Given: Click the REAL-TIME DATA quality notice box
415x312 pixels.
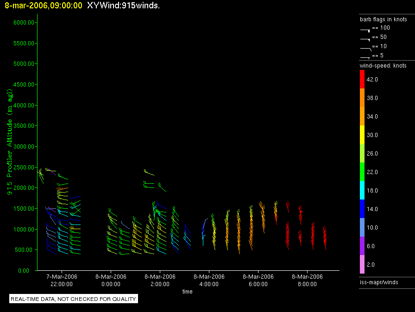Looking at the screenshot, I should [74, 299].
